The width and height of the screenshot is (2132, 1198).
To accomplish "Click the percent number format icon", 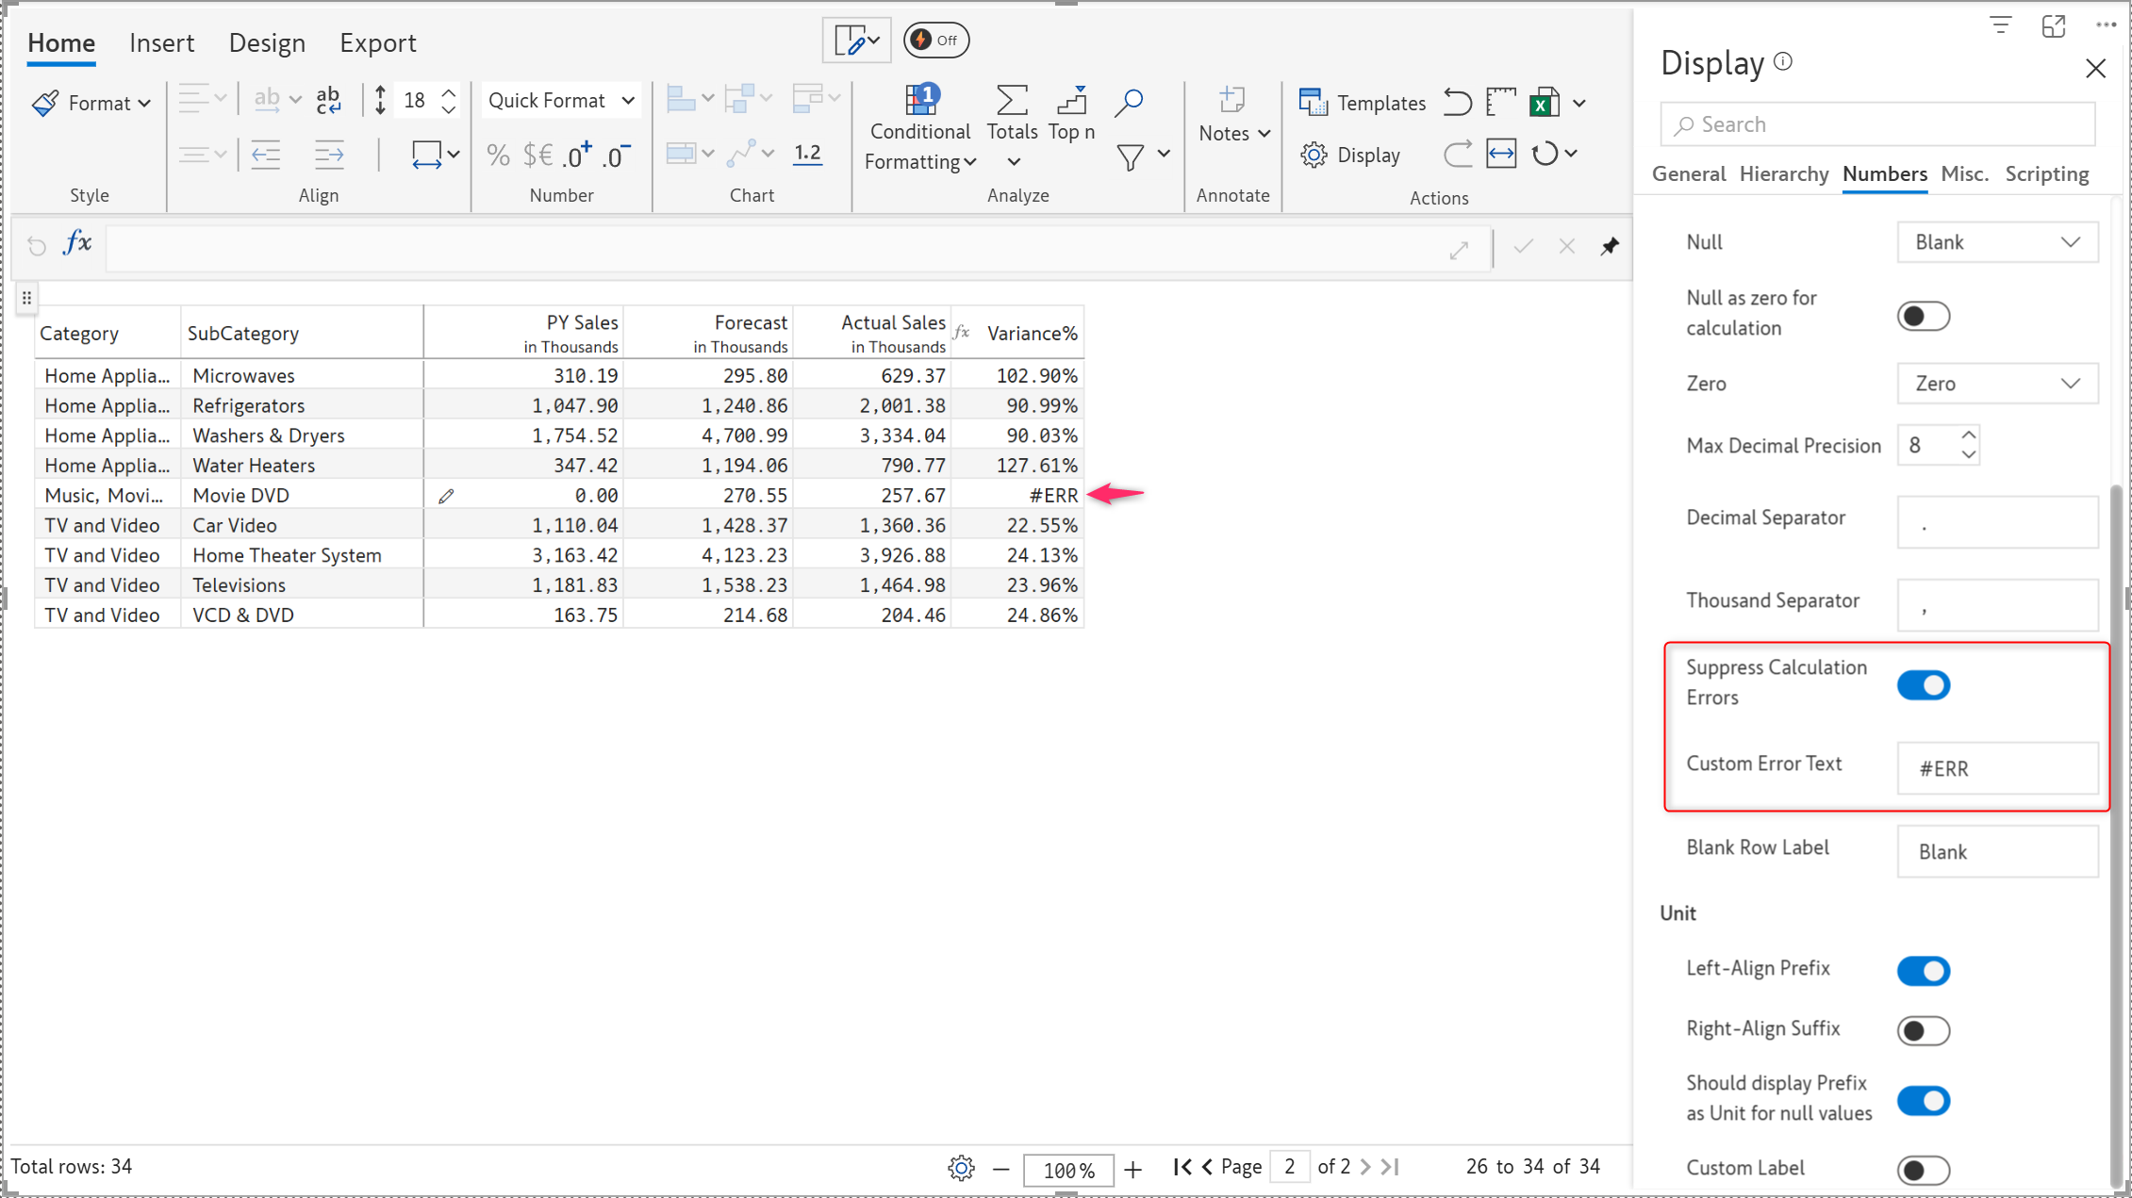I will tap(498, 155).
